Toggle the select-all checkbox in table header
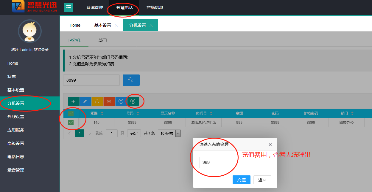This screenshot has height=192, width=372. [x=71, y=113]
